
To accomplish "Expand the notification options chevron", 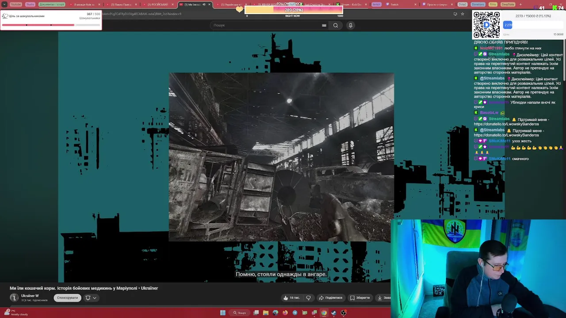I will [x=95, y=298].
